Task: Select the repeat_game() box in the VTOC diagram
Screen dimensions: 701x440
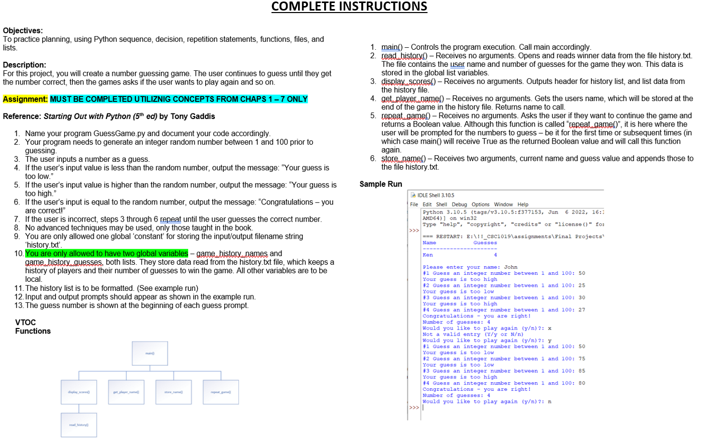Action: 220,392
